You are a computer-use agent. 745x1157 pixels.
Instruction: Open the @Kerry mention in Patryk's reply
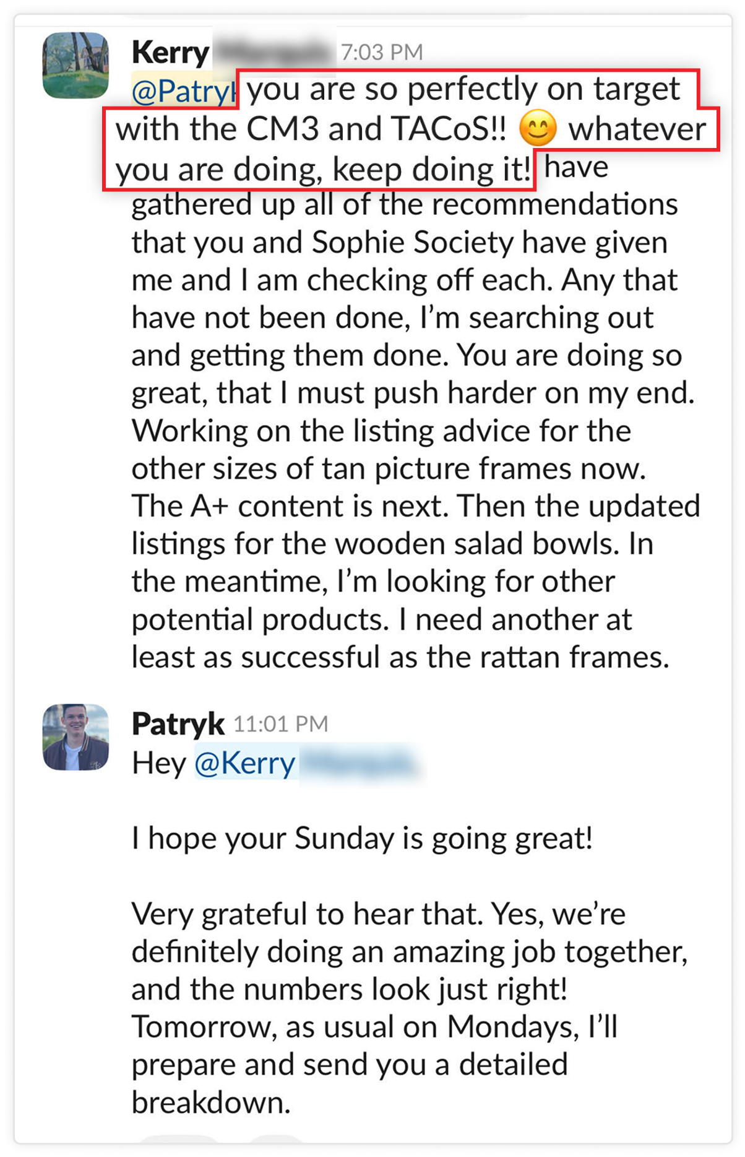click(244, 763)
